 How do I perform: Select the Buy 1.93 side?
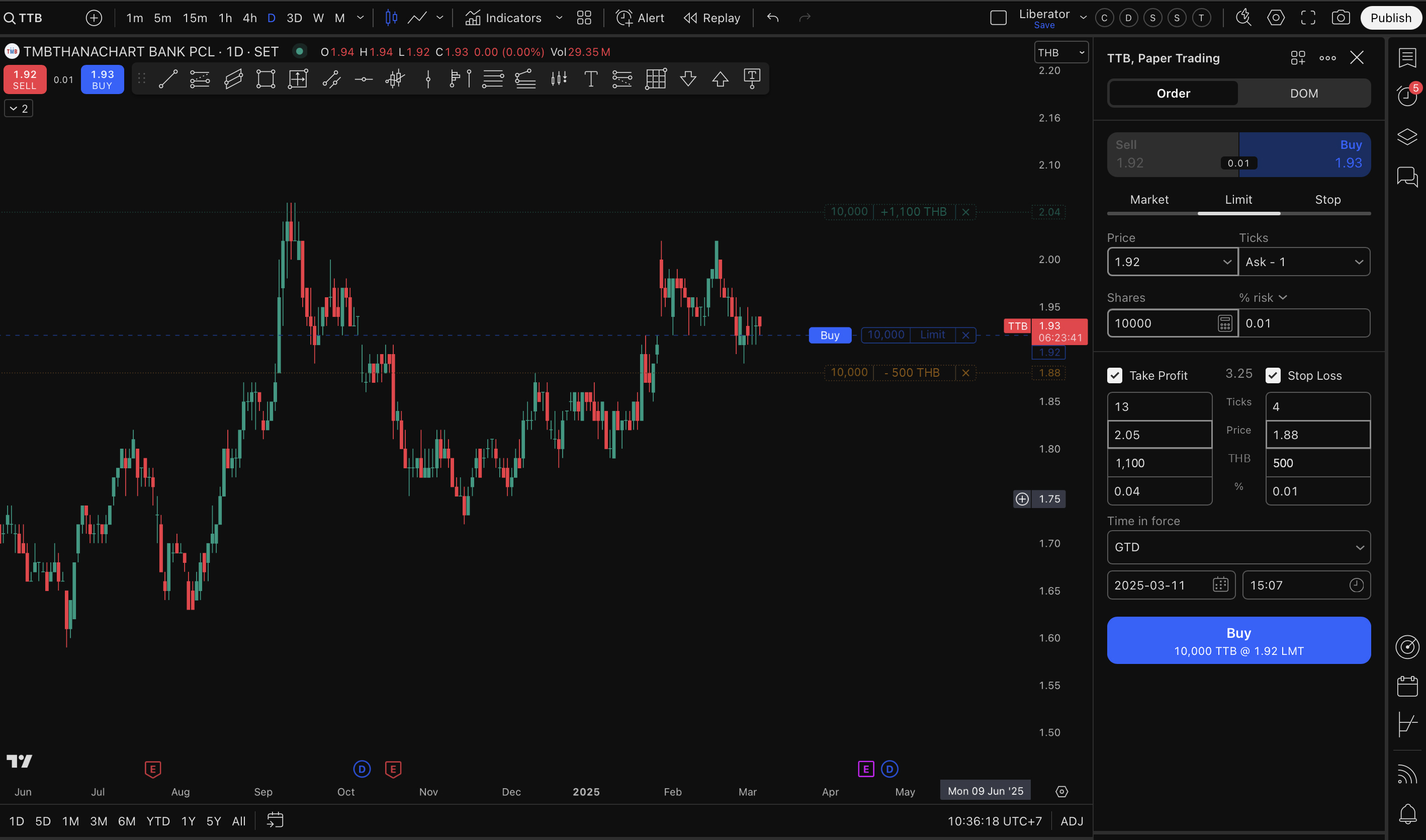pos(1305,154)
